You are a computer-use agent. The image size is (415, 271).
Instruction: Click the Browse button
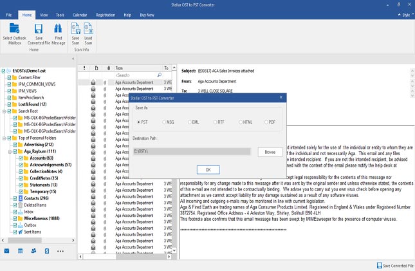[270, 152]
